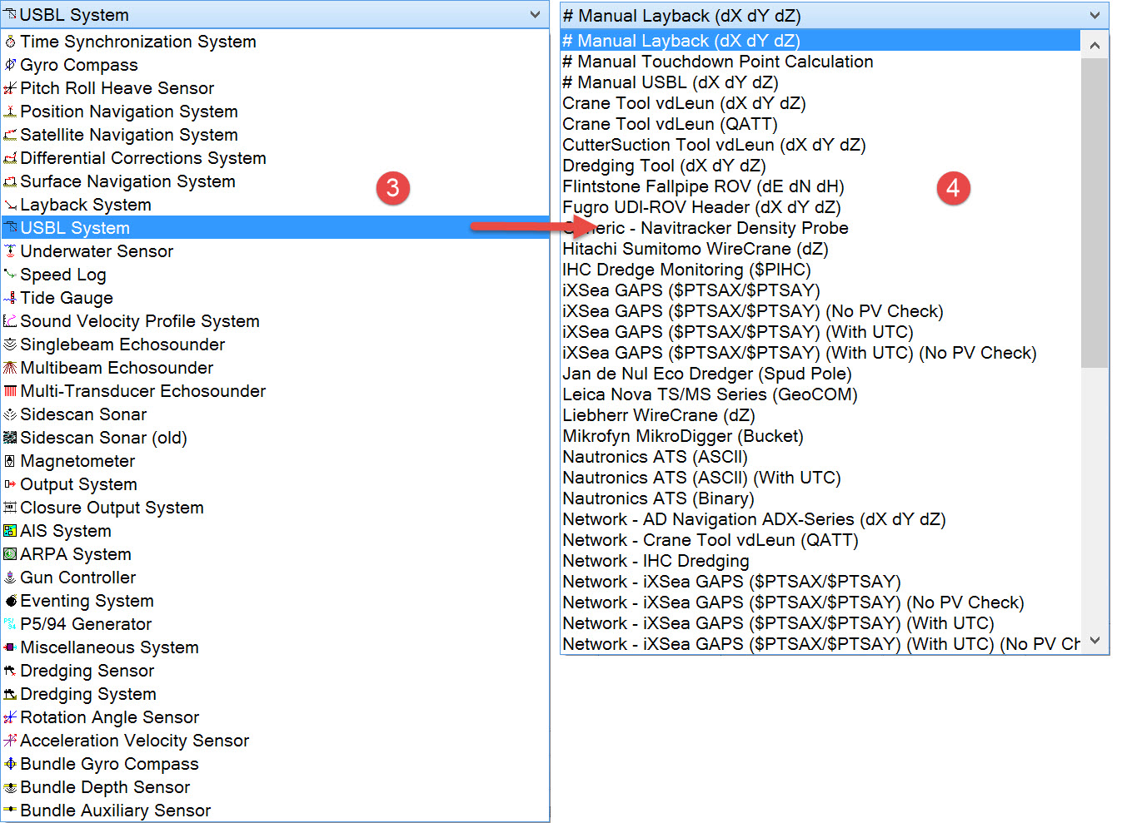Select Mikrofyn MikroDigger (Bucket)
1122x823 pixels.
(820, 436)
